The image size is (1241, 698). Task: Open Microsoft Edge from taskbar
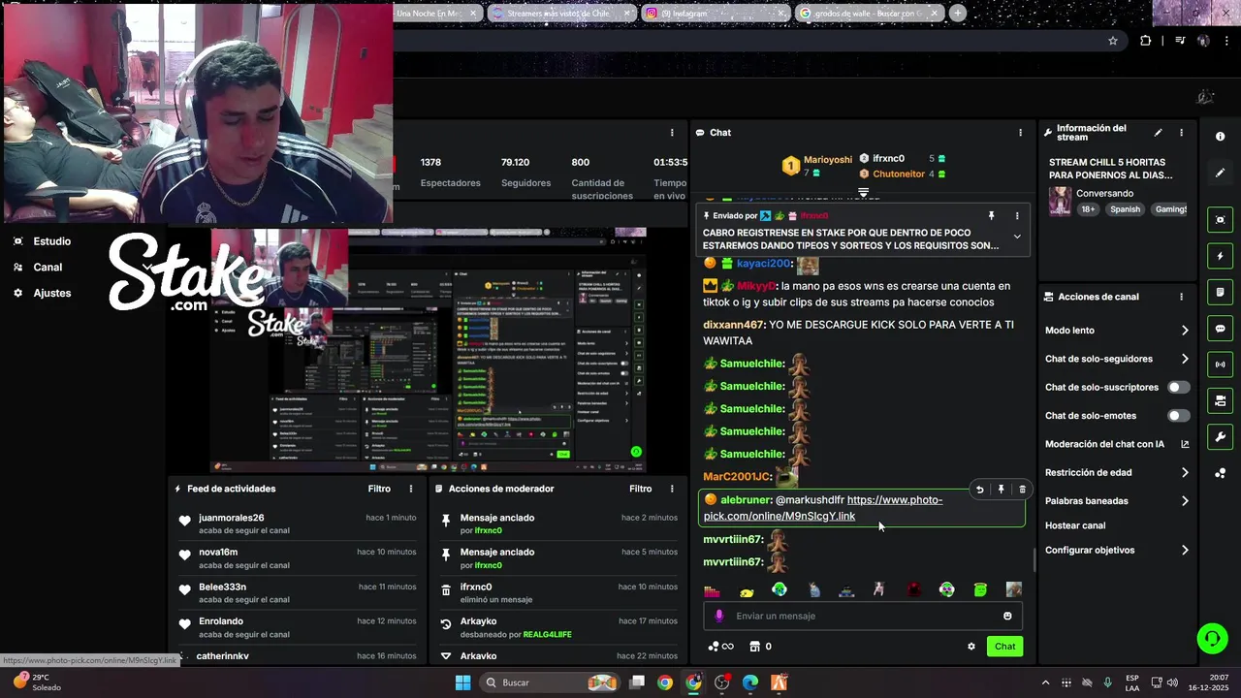pyautogui.click(x=750, y=682)
